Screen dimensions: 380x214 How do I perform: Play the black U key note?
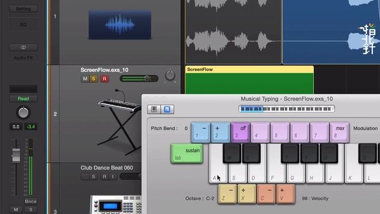[329, 153]
